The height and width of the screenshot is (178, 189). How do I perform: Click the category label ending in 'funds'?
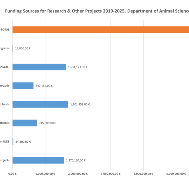point(5,104)
